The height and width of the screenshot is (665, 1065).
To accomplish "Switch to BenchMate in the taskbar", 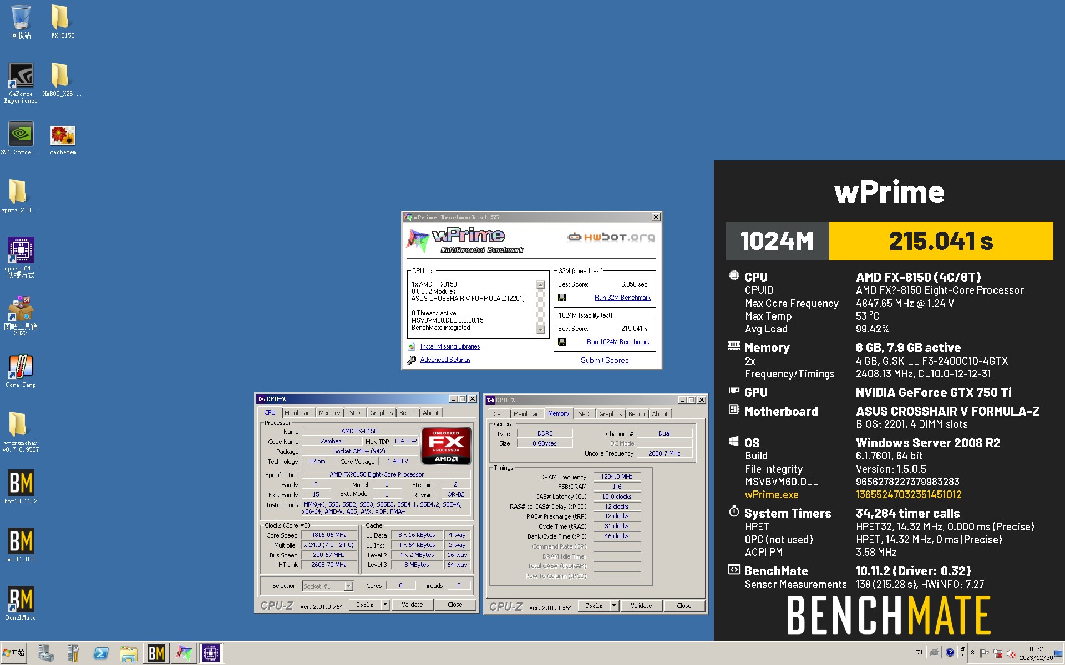I will tap(156, 653).
